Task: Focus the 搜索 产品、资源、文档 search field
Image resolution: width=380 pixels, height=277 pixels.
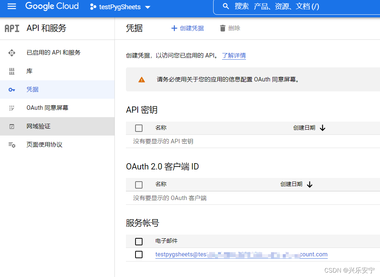Action: (297, 7)
